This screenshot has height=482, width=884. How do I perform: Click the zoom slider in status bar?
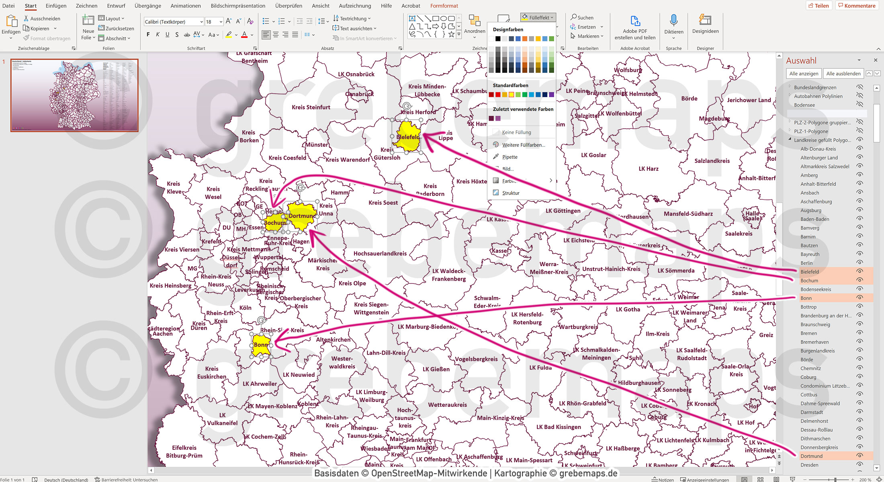pyautogui.click(x=830, y=480)
